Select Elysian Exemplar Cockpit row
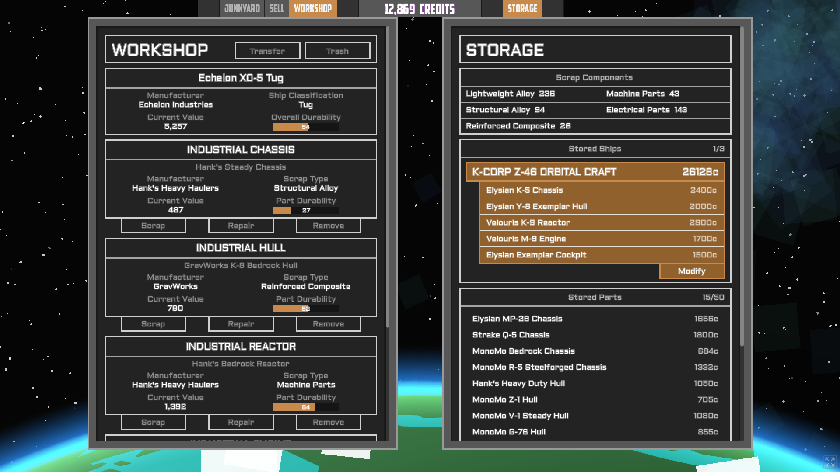The width and height of the screenshot is (840, 472). point(602,255)
